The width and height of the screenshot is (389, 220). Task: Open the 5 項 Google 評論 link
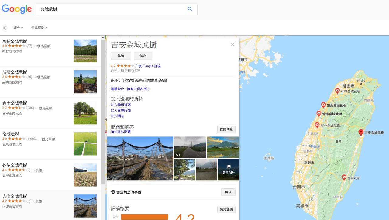coord(148,66)
